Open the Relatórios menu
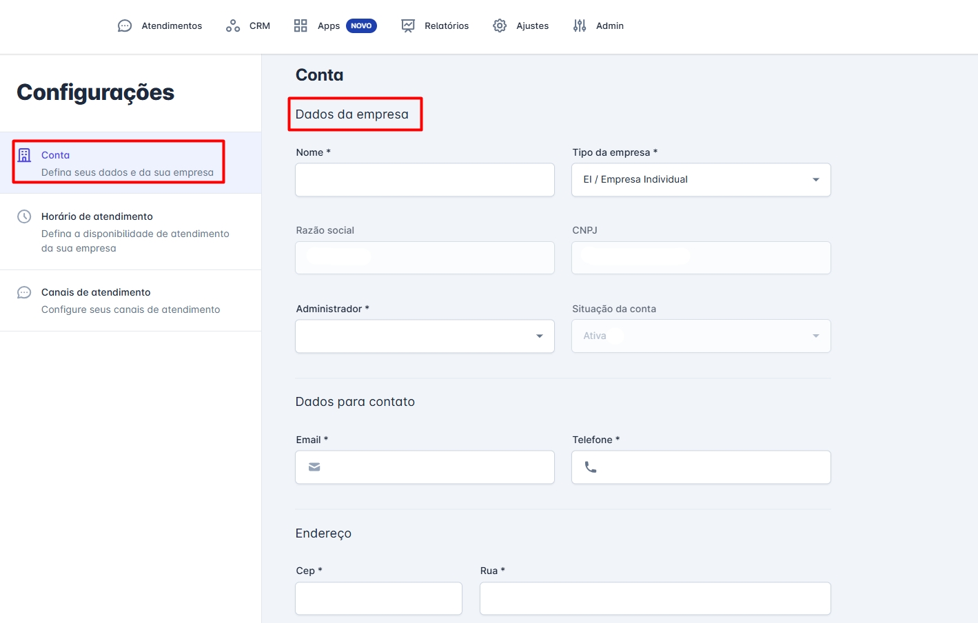Screen dimensions: 978x623 pyautogui.click(x=446, y=26)
